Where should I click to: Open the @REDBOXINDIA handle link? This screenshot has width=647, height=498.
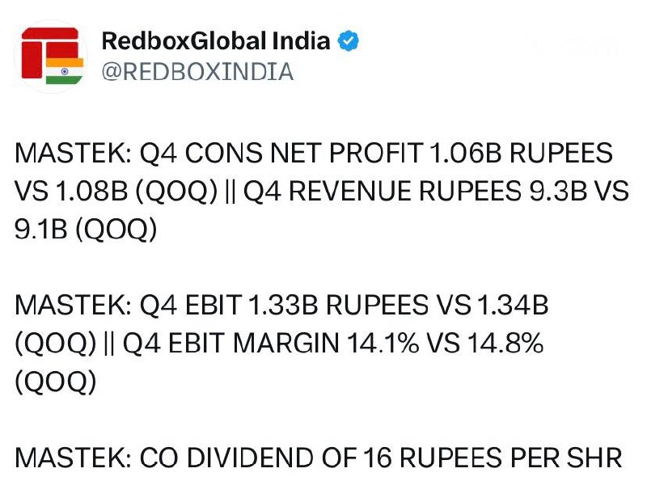pos(197,72)
